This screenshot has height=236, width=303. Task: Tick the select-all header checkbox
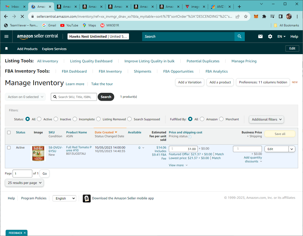(x=9, y=133)
